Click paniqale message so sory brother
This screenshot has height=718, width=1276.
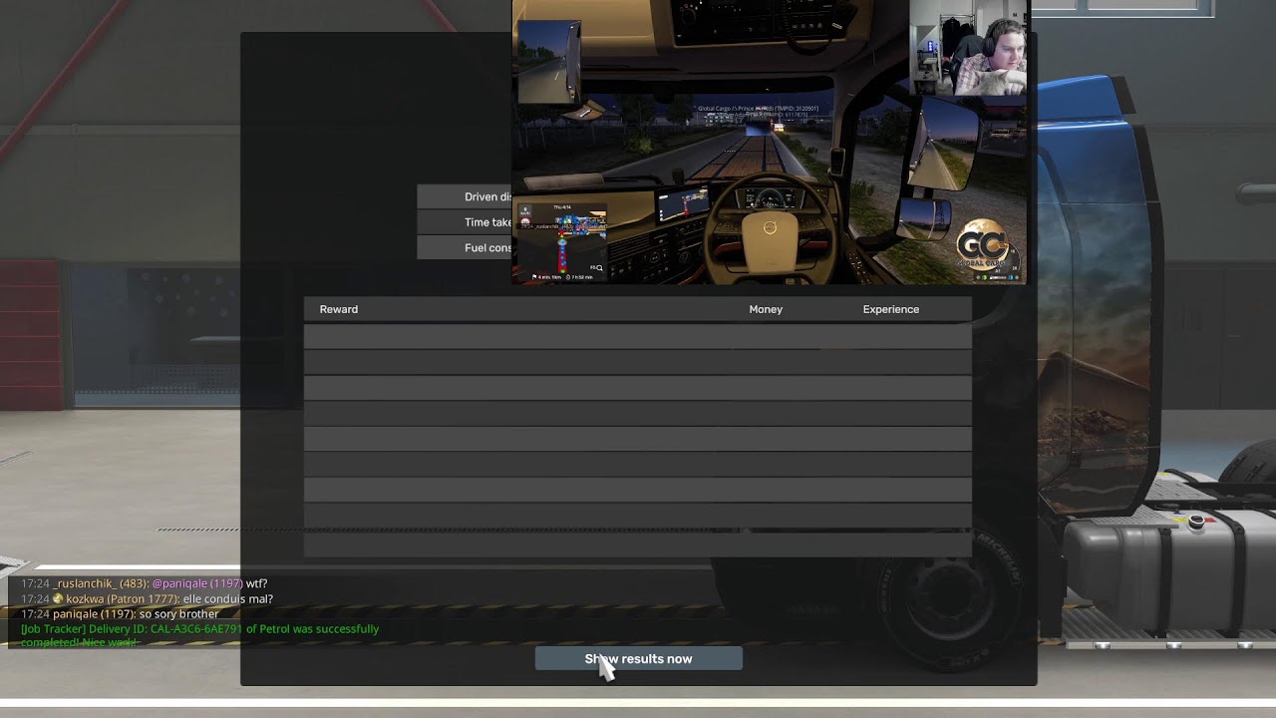pos(120,614)
